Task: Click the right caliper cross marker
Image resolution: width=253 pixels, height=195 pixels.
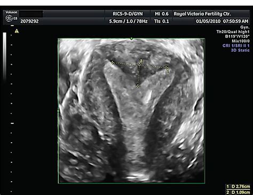Action: [167, 67]
